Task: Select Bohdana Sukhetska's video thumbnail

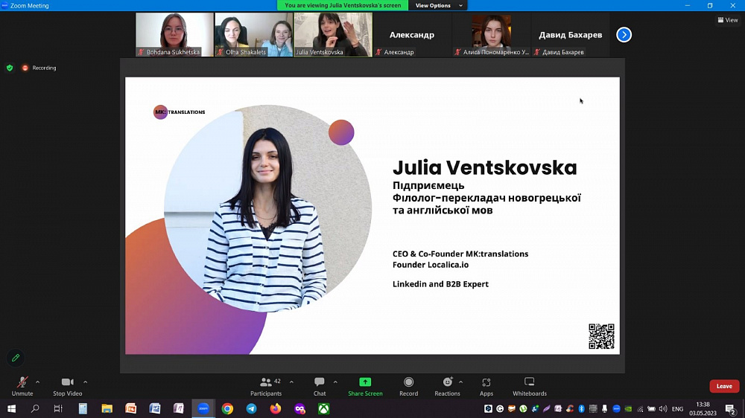Action: coord(174,35)
